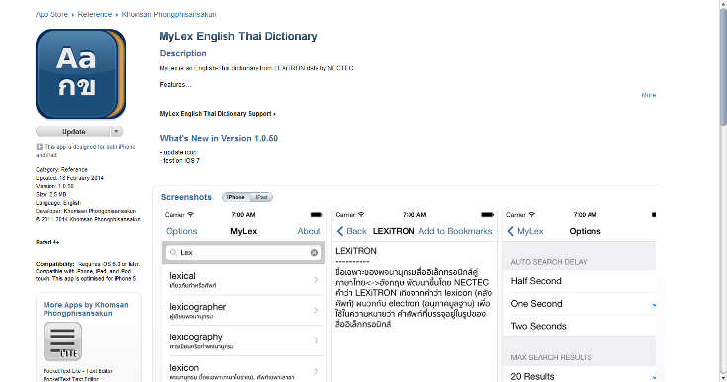Click 'Category: Reference' text
727x382 pixels.
tap(61, 170)
